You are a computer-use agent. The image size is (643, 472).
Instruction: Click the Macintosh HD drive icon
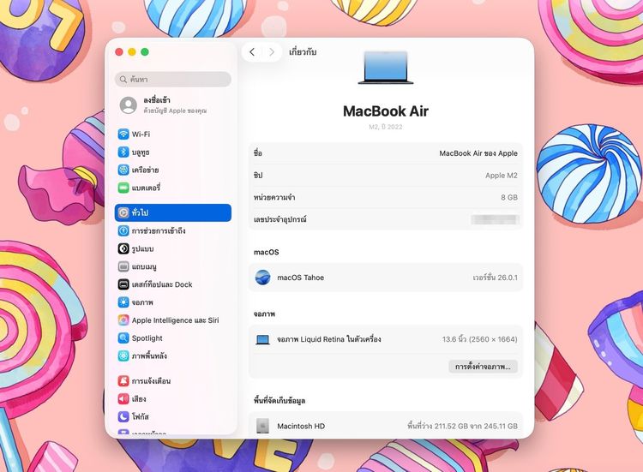(x=262, y=426)
